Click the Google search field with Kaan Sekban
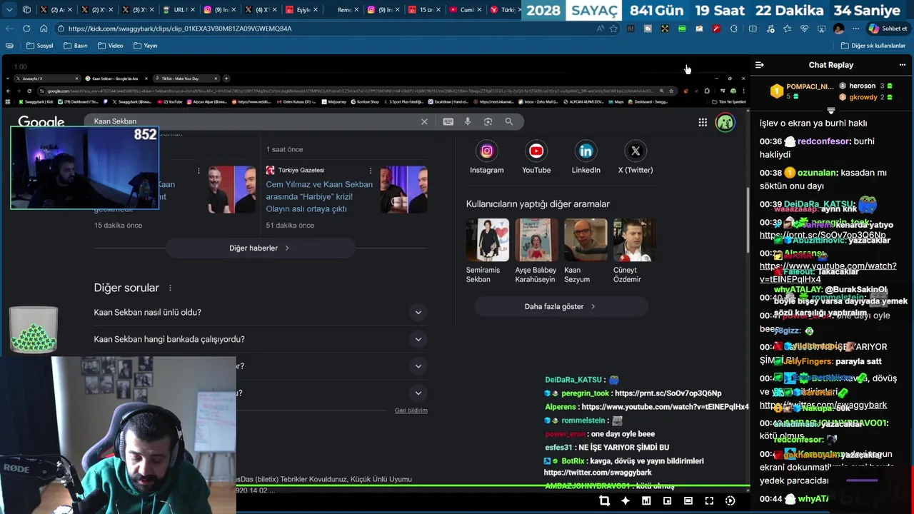Screen dimensions: 914x514 [x=253, y=121]
